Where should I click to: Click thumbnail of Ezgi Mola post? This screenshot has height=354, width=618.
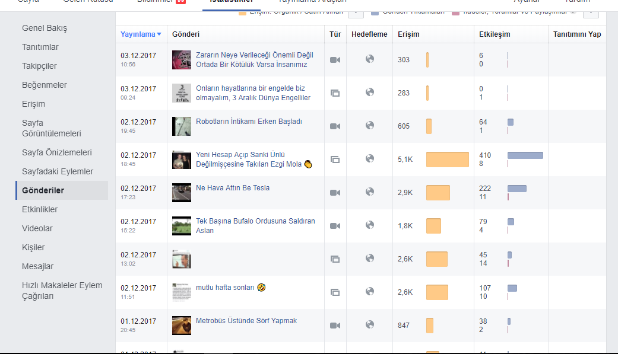(x=182, y=160)
